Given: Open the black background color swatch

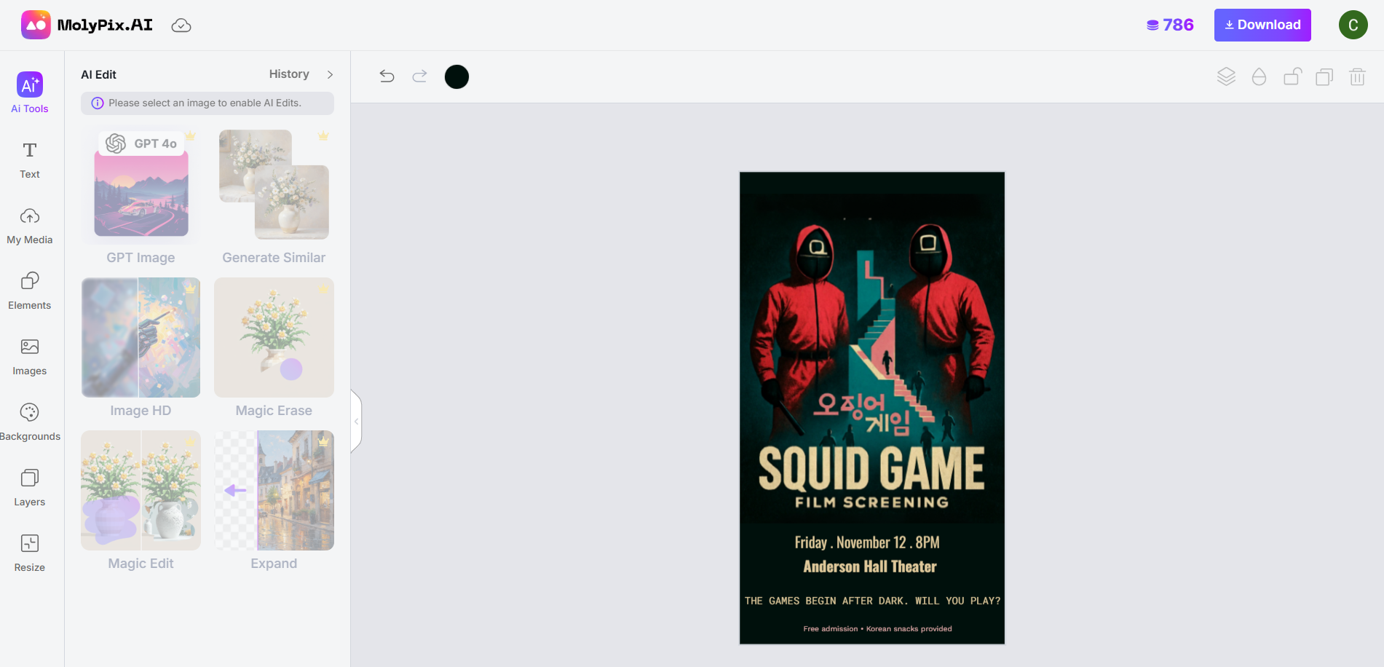Looking at the screenshot, I should coord(456,76).
